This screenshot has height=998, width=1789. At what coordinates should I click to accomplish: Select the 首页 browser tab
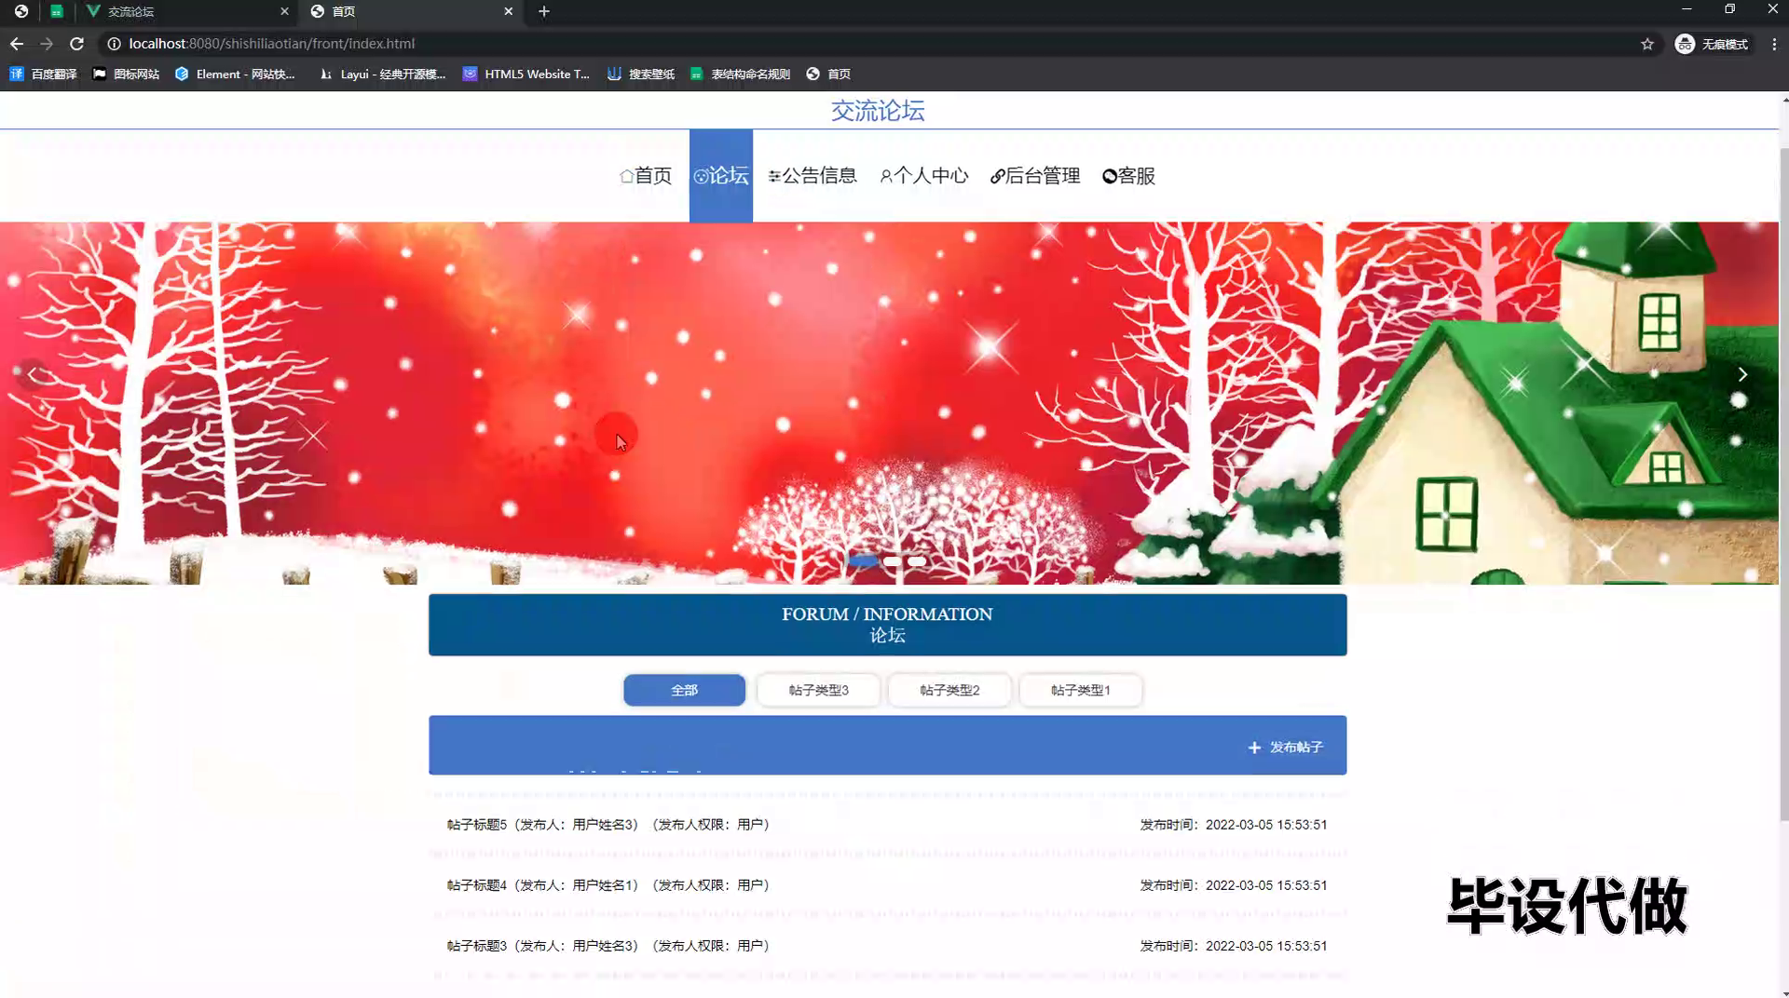(412, 11)
